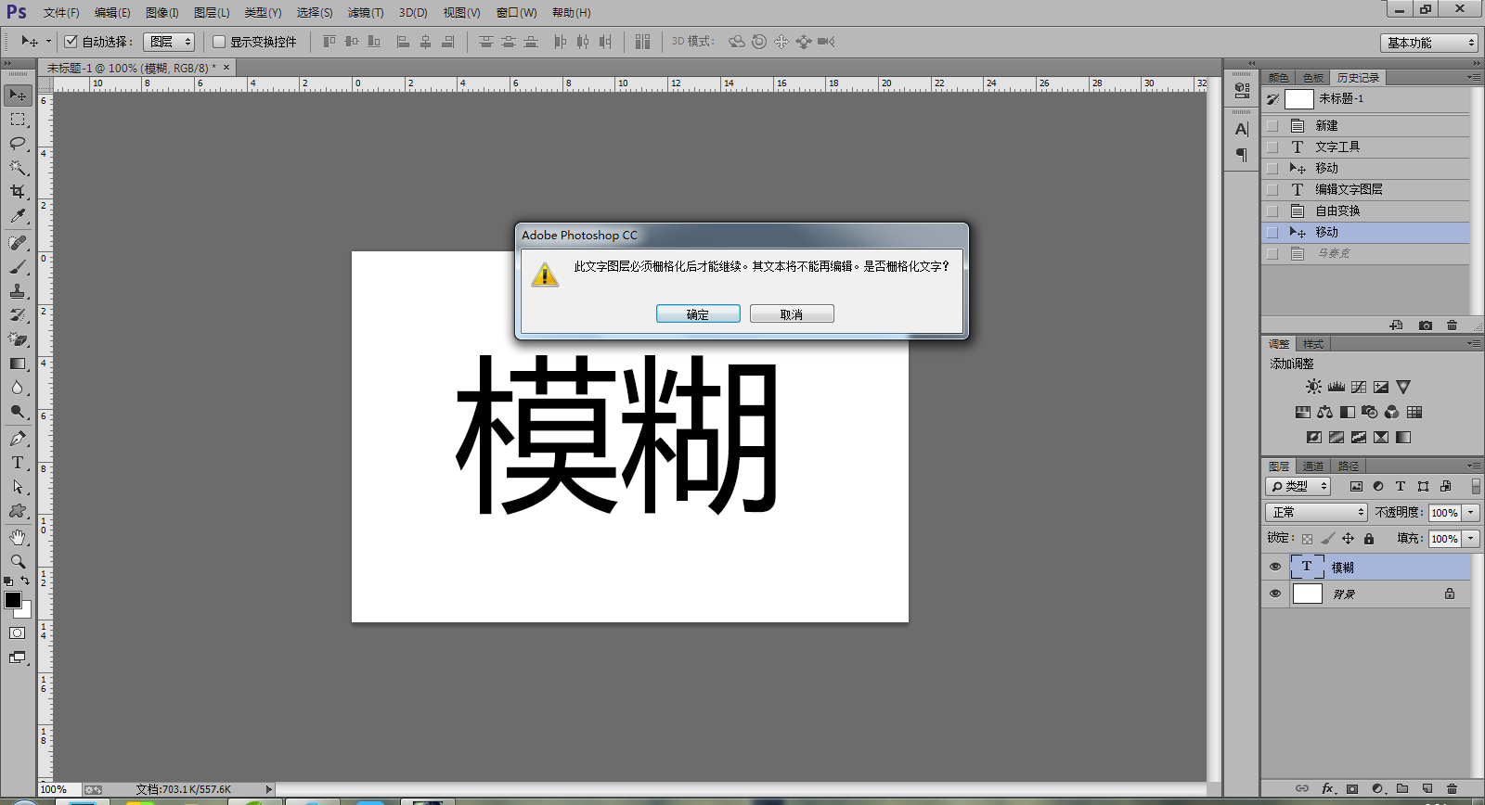Select the Healing Brush tool
This screenshot has width=1485, height=805.
click(x=18, y=243)
